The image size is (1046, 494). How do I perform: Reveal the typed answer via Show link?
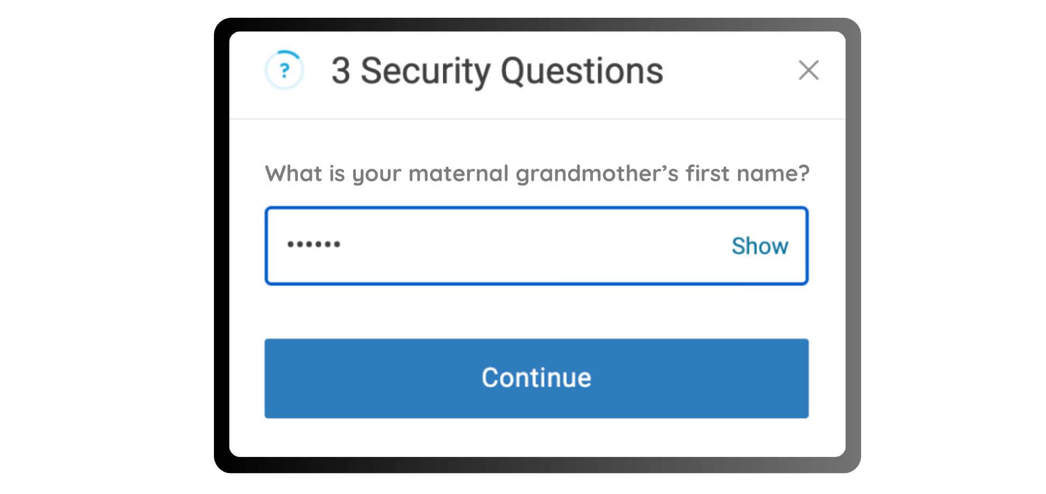click(760, 246)
